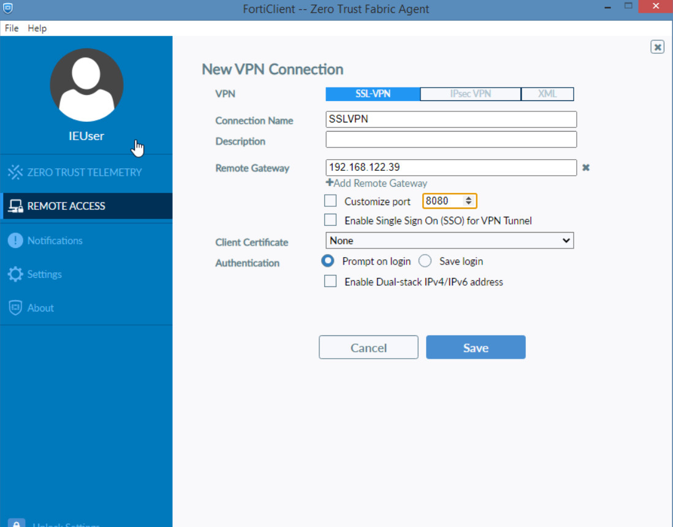
Task: Click the Add Remote Gateway link
Action: (x=380, y=183)
